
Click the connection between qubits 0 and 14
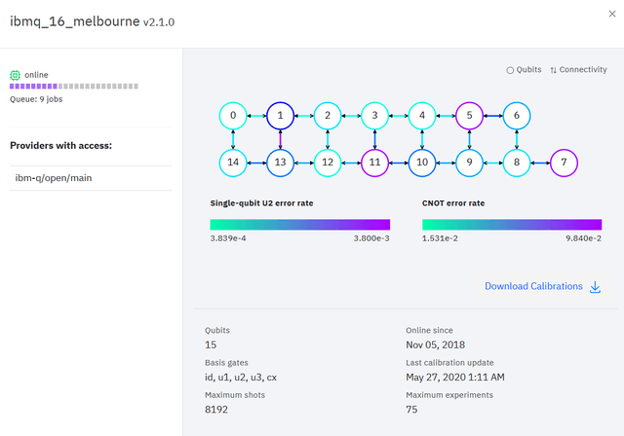coord(233,139)
